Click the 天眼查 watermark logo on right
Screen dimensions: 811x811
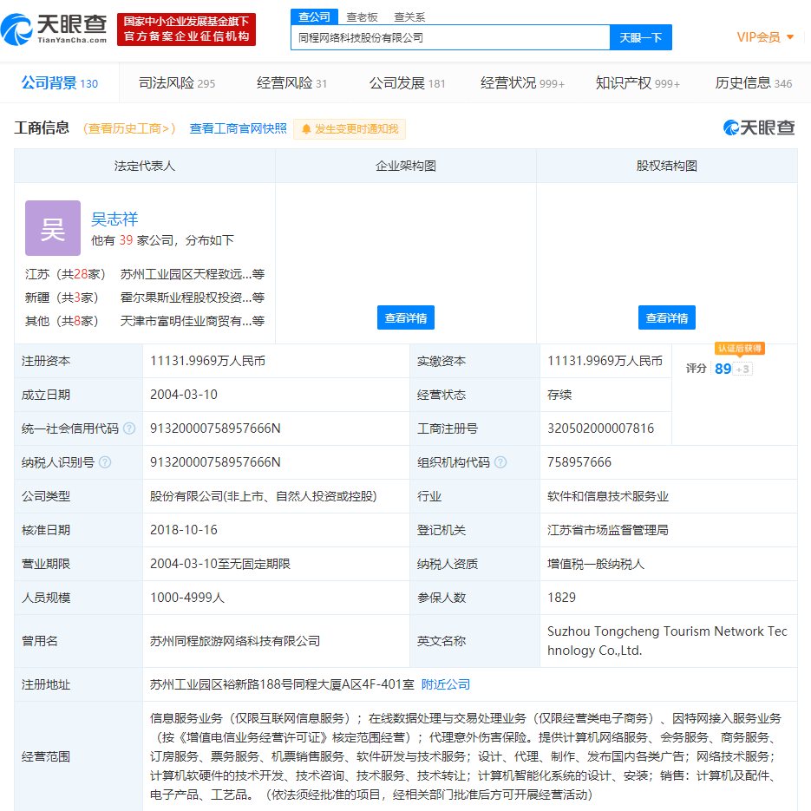[759, 128]
